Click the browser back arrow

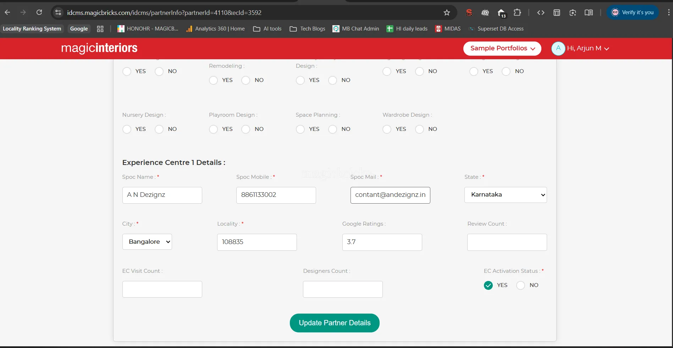tap(7, 12)
